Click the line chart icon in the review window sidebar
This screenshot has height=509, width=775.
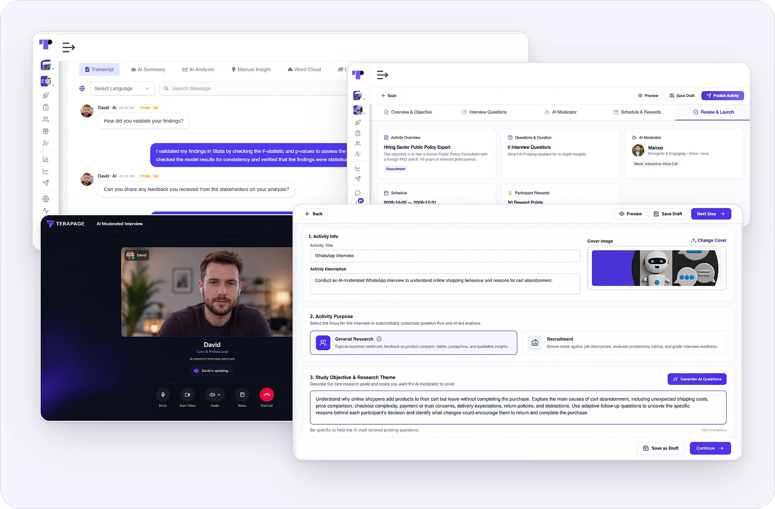pos(357,168)
